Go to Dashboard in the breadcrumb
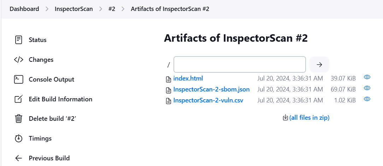The image size is (383, 166). (x=24, y=9)
